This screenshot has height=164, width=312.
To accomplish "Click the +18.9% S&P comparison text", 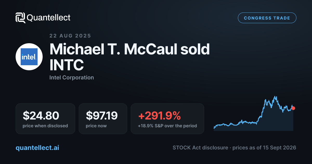I will pos(167,126).
